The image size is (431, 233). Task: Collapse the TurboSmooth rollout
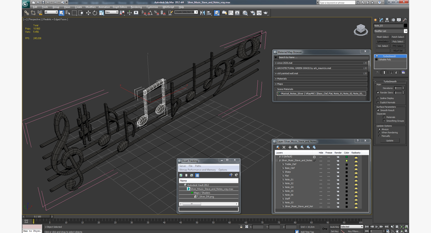tap(390, 82)
